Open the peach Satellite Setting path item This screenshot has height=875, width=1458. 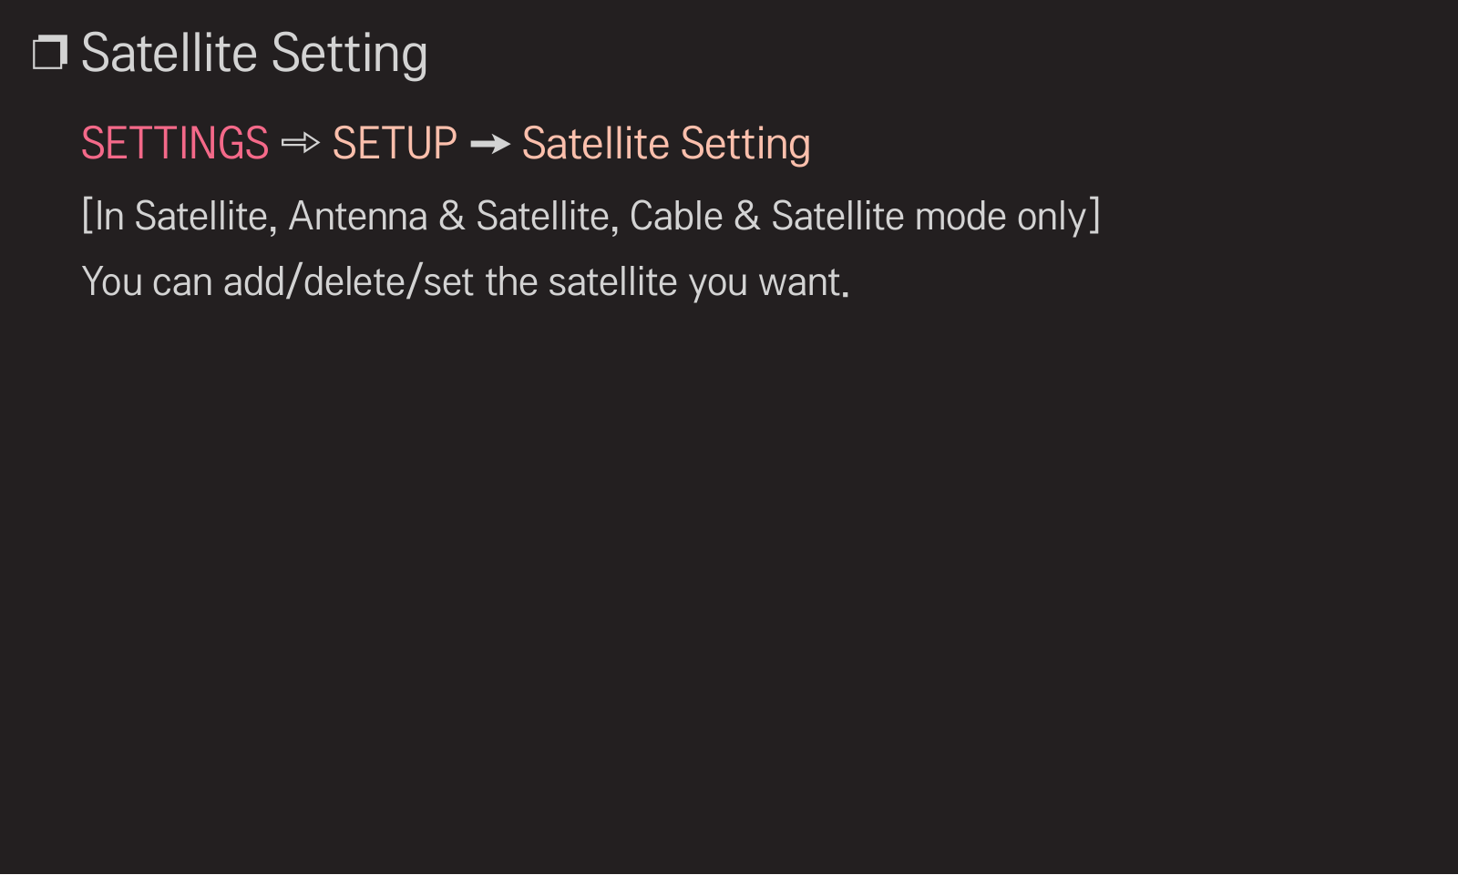coord(666,144)
